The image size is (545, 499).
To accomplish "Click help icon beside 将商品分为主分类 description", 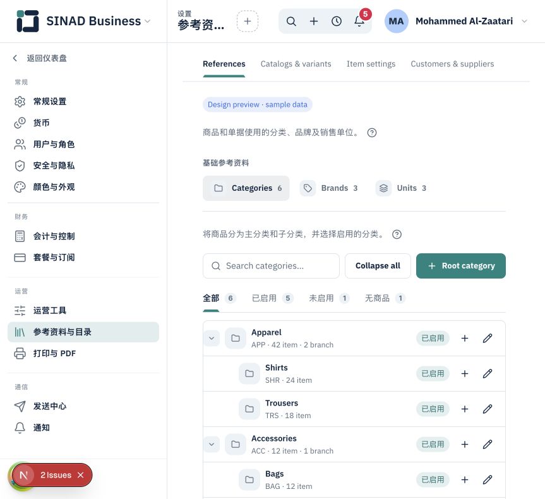I will [x=397, y=234].
